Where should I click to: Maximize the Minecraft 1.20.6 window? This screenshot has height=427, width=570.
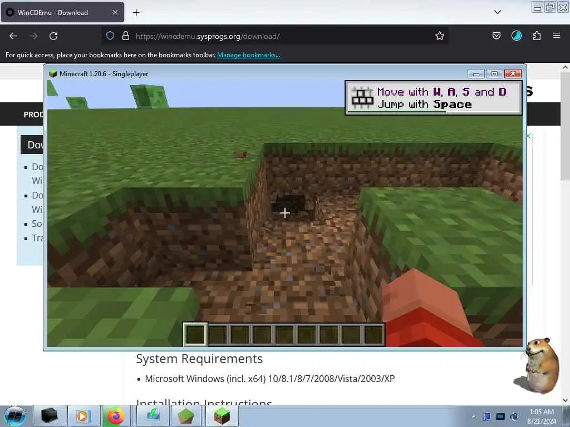tap(494, 74)
